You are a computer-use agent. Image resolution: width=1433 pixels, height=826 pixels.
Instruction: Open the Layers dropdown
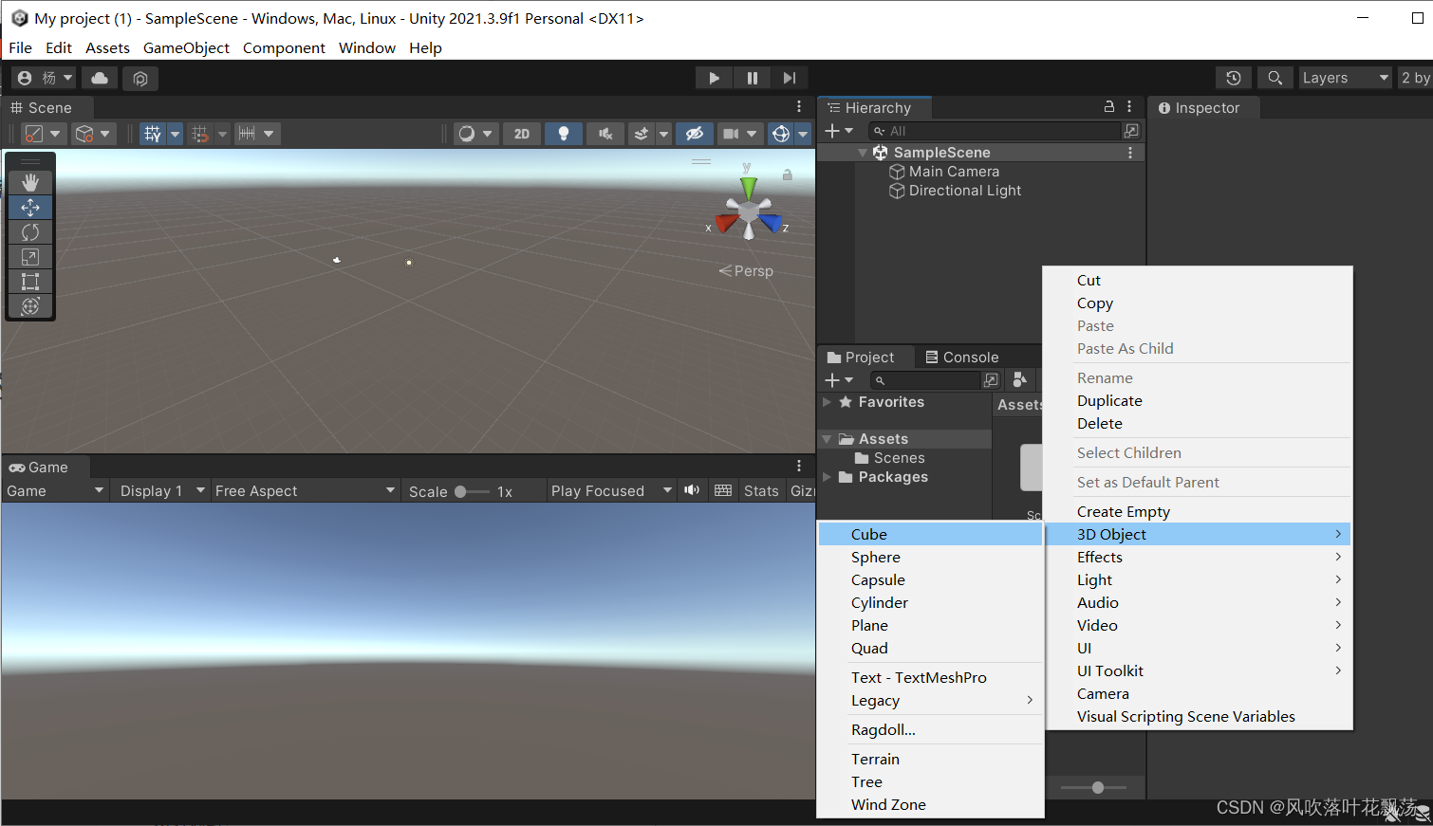pos(1346,78)
